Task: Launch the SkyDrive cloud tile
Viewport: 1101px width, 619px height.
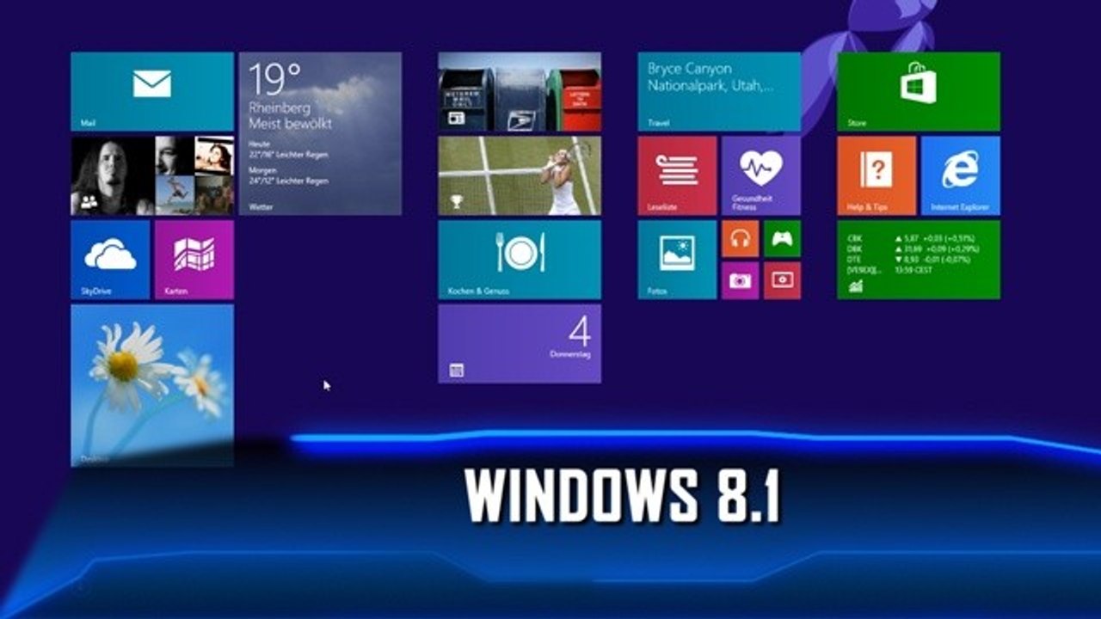Action: coord(110,260)
